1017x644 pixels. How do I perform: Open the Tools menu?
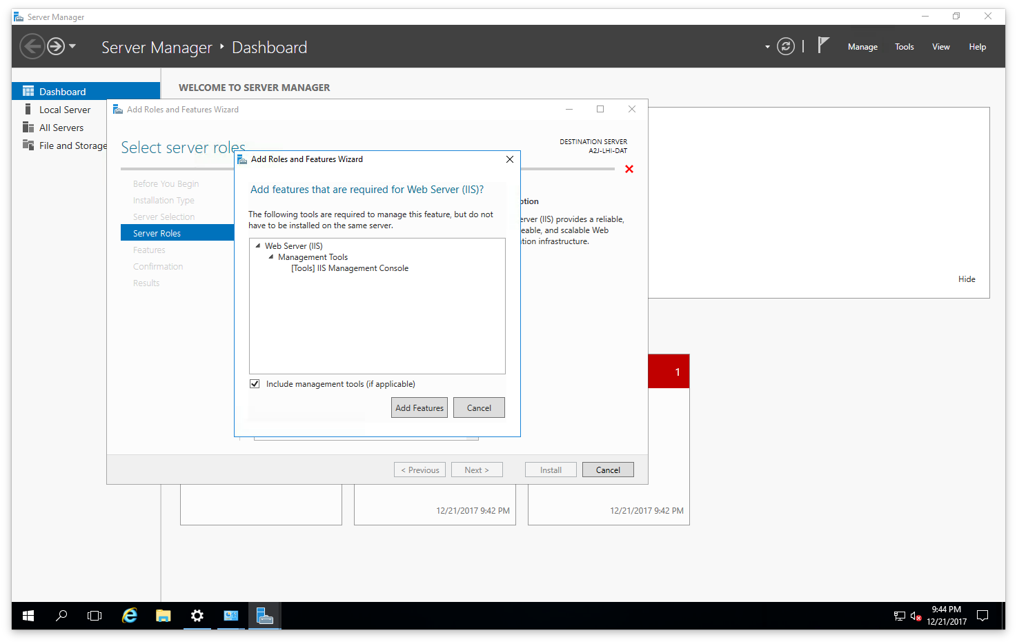904,47
